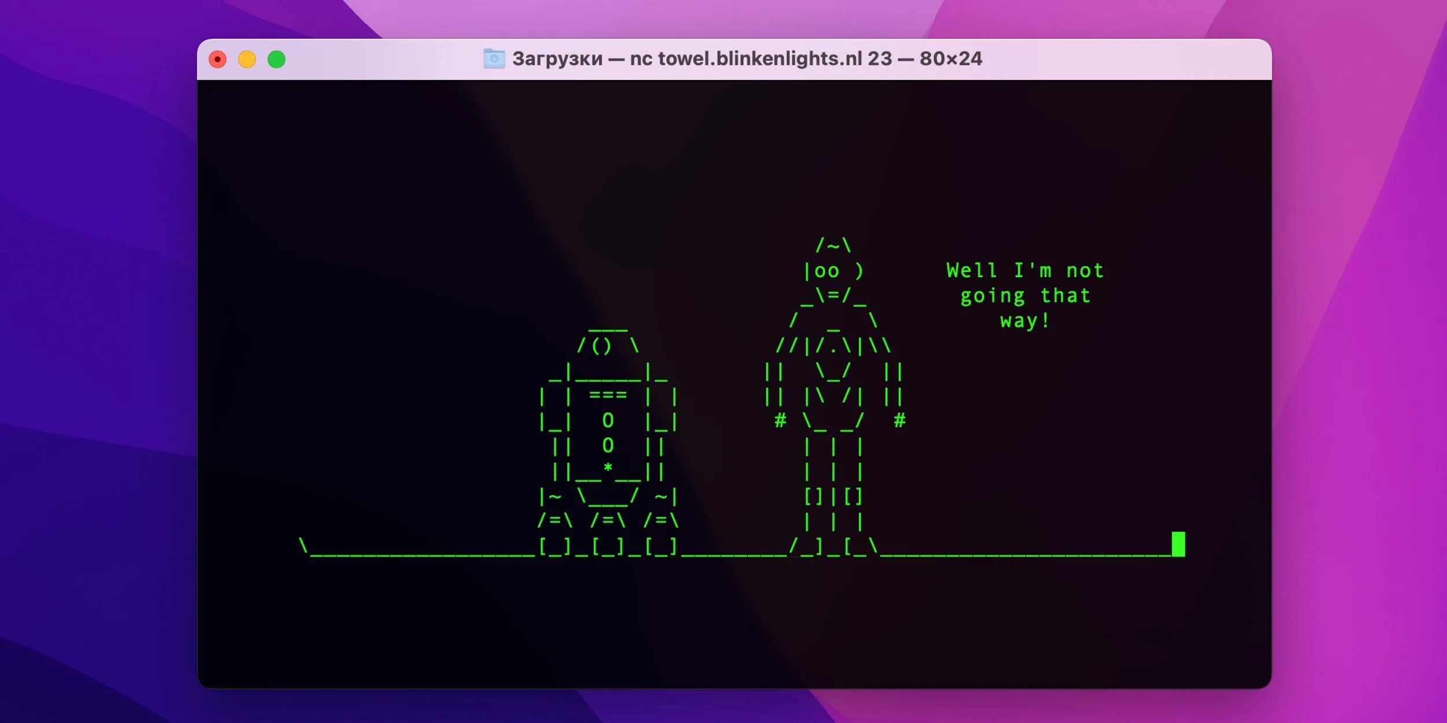Click the window title 'Загрузки — nc towel.blinkenlights.nl 23'
Screen dimensions: 1447x723
[x=702, y=58]
